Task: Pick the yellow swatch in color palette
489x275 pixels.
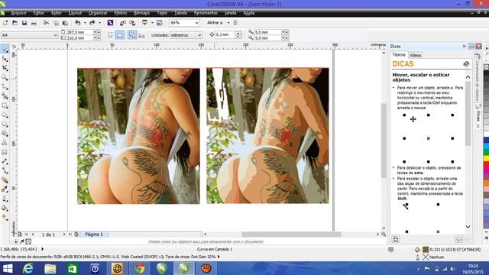Action: pos(486,158)
